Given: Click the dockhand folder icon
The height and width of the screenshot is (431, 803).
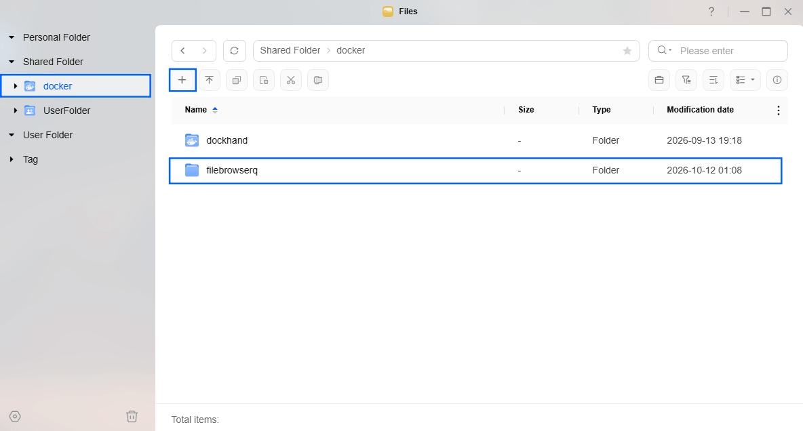Looking at the screenshot, I should pos(191,140).
